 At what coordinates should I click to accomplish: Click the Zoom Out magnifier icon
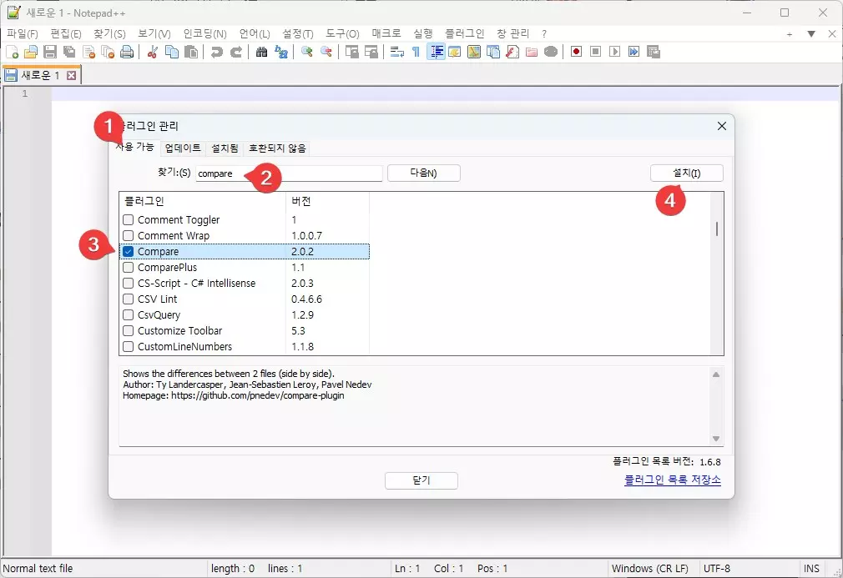point(326,52)
